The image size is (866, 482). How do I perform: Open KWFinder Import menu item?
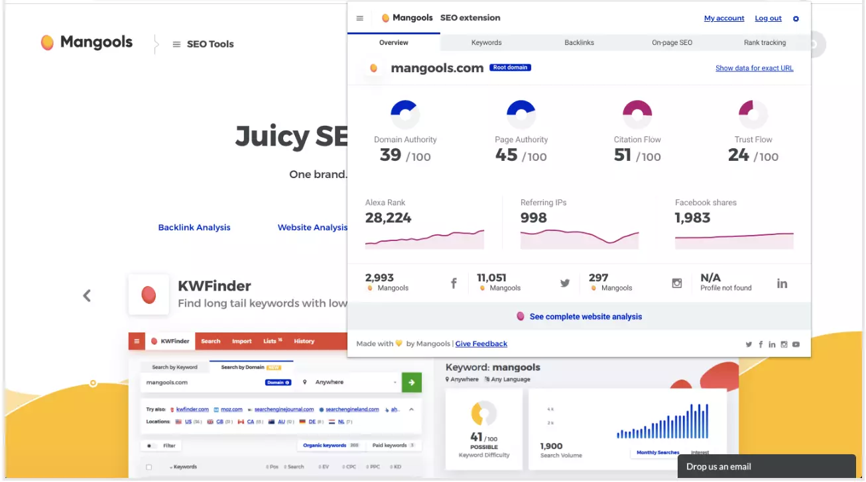click(x=242, y=341)
